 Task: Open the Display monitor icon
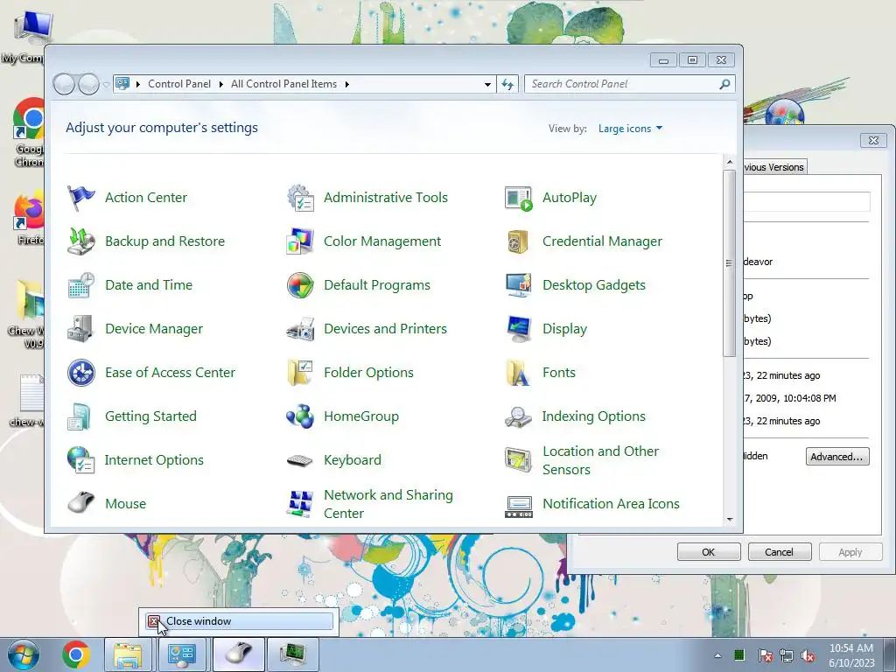[519, 329]
